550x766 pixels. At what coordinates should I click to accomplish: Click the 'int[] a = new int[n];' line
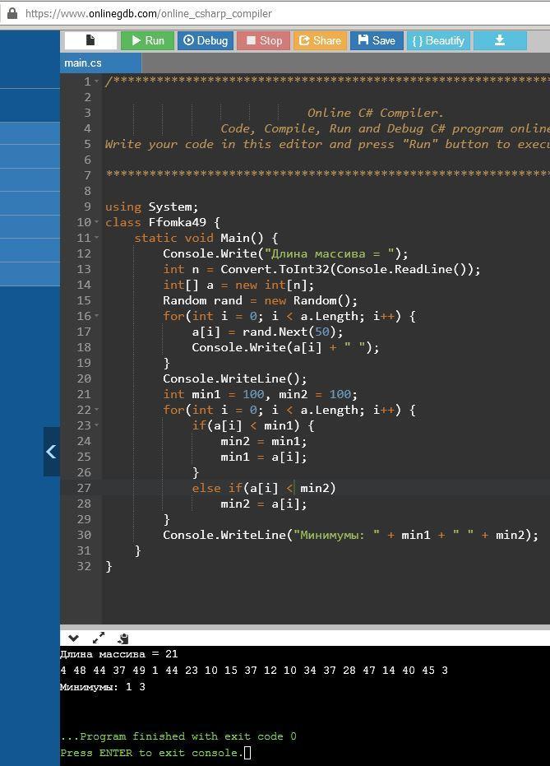pos(238,285)
